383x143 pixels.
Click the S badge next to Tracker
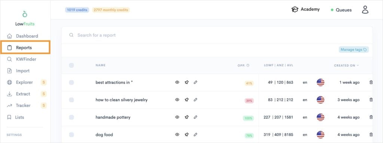[44, 106]
